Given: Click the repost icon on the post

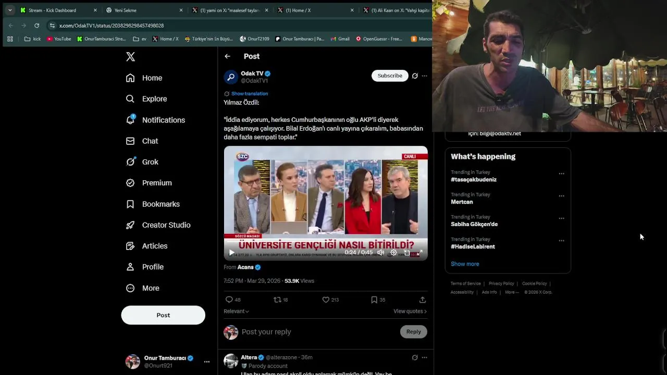Looking at the screenshot, I should click(x=278, y=299).
